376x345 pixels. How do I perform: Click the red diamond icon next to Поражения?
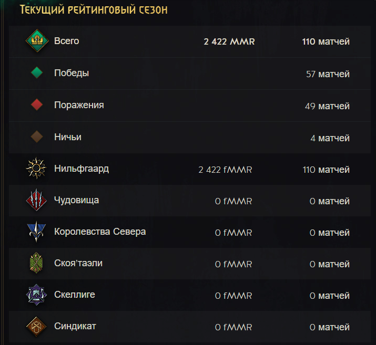tap(37, 105)
